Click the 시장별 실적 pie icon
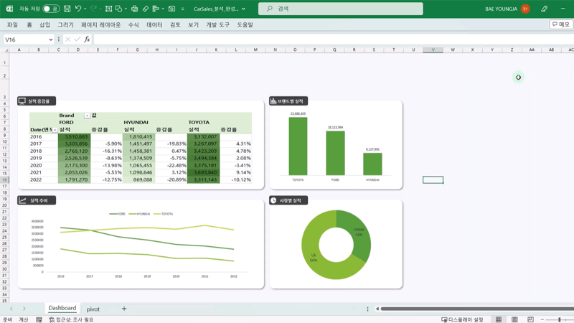This screenshot has height=323, width=574. (273, 200)
